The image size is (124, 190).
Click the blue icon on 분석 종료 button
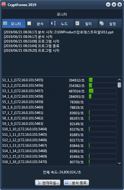point(67,182)
